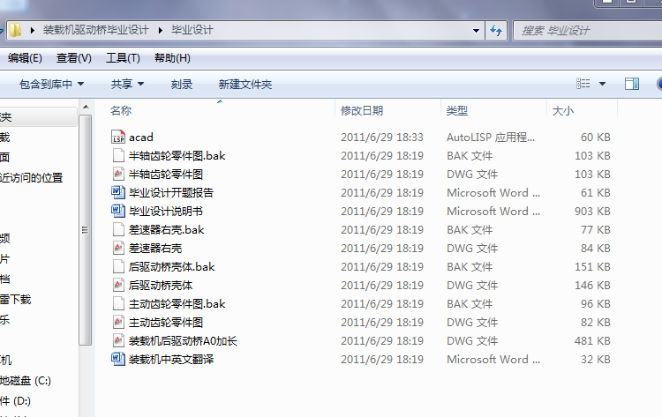The image size is (662, 417).
Task: Select the Word icon for 毕业设计开题报告
Action: click(x=118, y=193)
